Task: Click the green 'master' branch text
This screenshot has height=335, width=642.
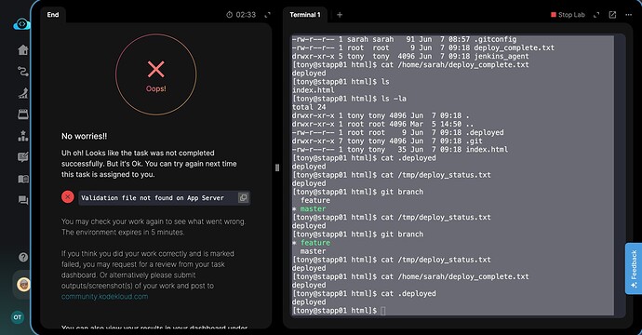Action: click(x=313, y=208)
